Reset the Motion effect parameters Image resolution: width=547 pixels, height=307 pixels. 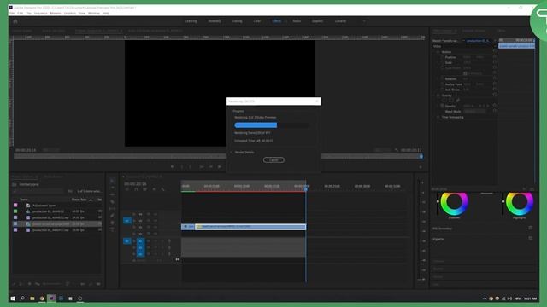pos(494,52)
